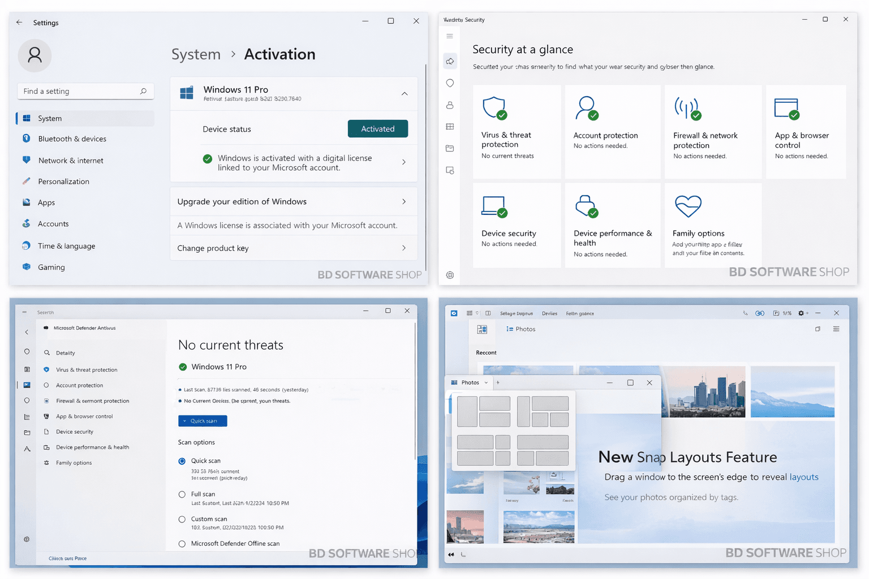Select the Home icon in Windows Security sidebar
Screen dimensions: 869x579
point(450,61)
